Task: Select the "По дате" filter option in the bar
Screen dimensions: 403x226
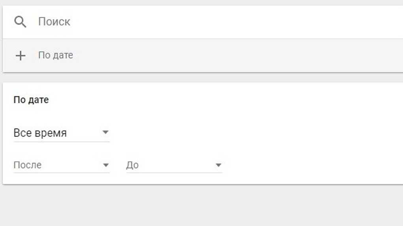Action: pyautogui.click(x=55, y=55)
